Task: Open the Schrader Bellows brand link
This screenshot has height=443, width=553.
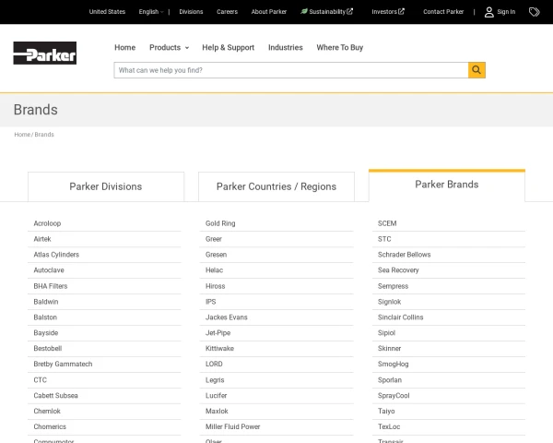Action: pos(404,255)
